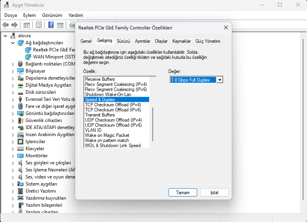Switch to the Genel tab
Image resolution: width=307 pixels, height=222 pixels.
(x=86, y=41)
